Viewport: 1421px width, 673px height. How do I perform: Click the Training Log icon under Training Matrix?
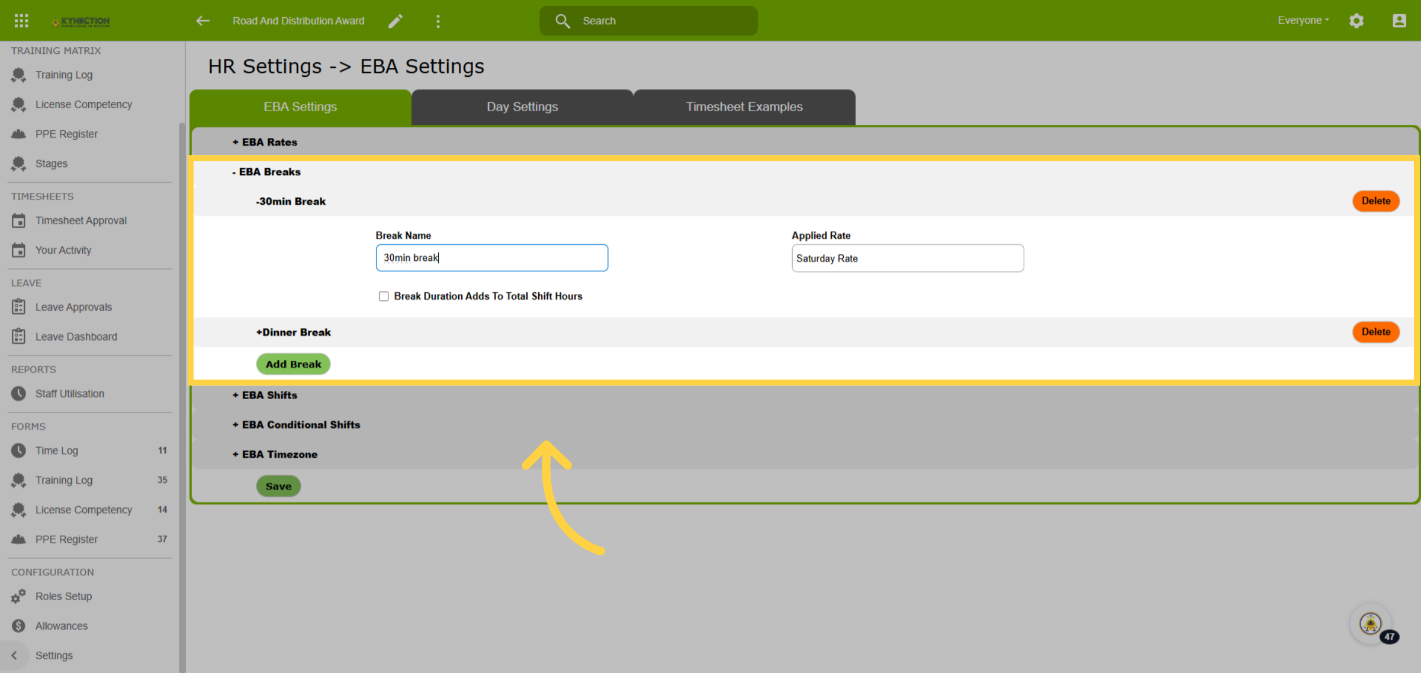pos(18,75)
